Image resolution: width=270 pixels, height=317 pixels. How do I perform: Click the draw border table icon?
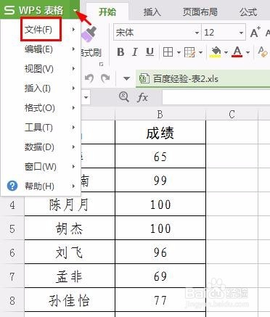tap(189, 52)
